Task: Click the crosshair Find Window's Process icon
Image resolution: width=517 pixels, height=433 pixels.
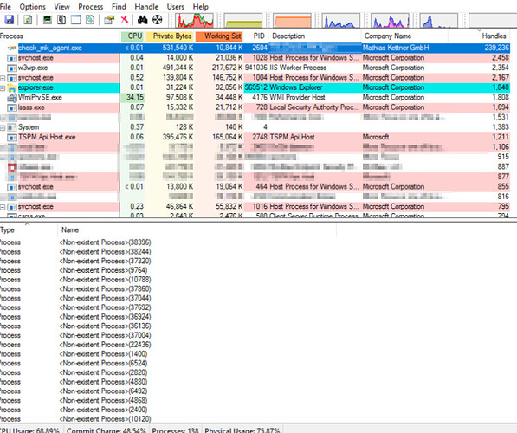Action: tap(158, 20)
